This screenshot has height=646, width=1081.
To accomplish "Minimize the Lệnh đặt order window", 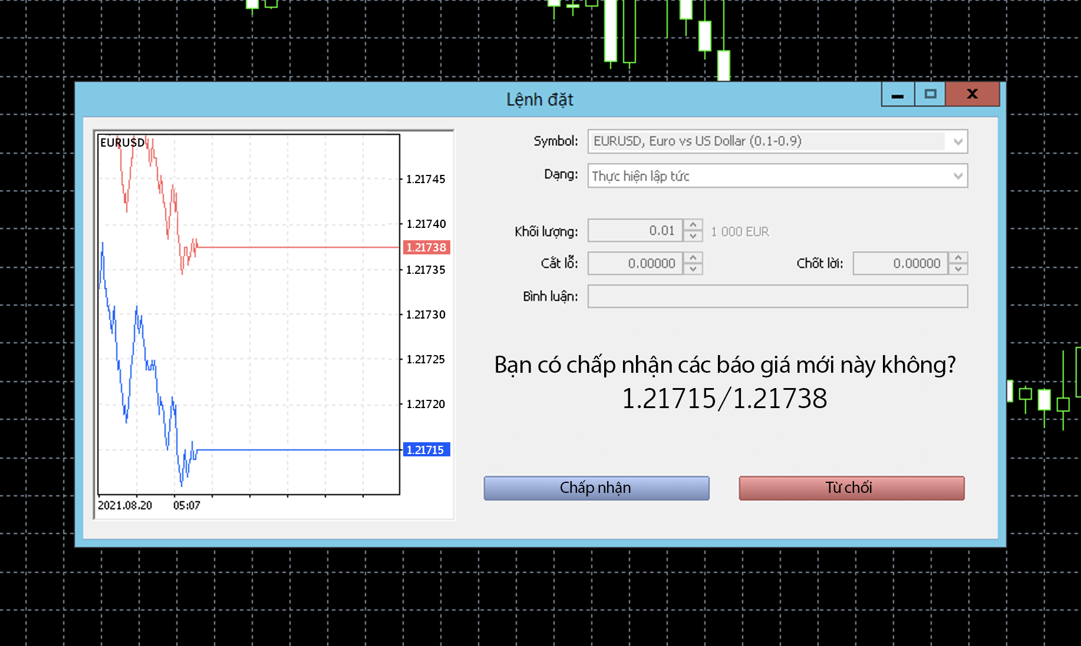I will 898,95.
